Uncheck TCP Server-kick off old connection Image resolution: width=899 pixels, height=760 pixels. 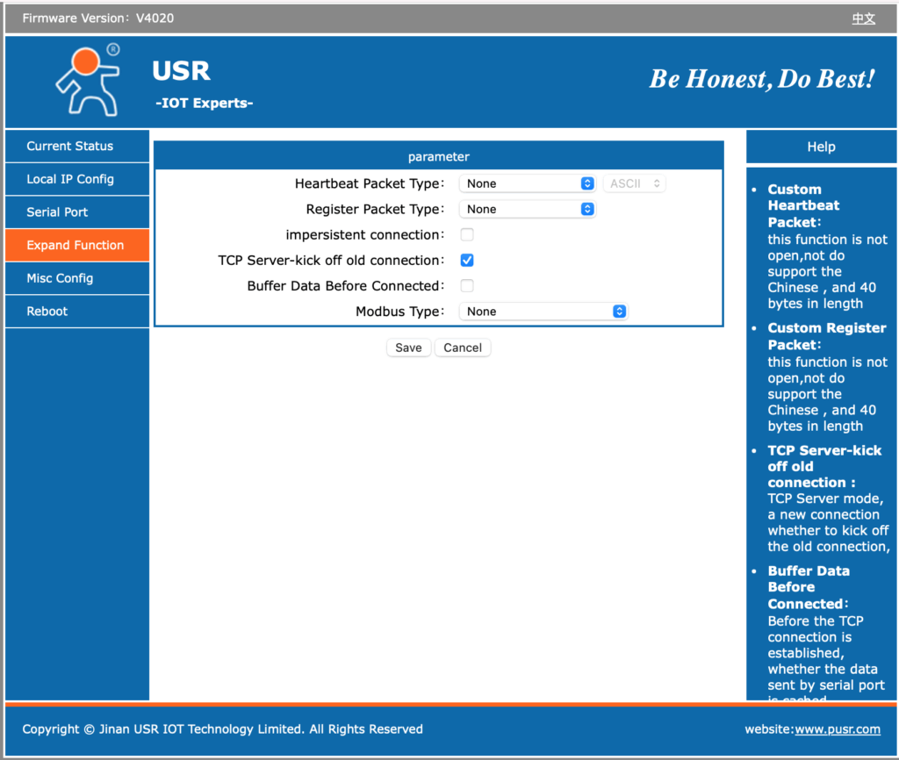467,261
